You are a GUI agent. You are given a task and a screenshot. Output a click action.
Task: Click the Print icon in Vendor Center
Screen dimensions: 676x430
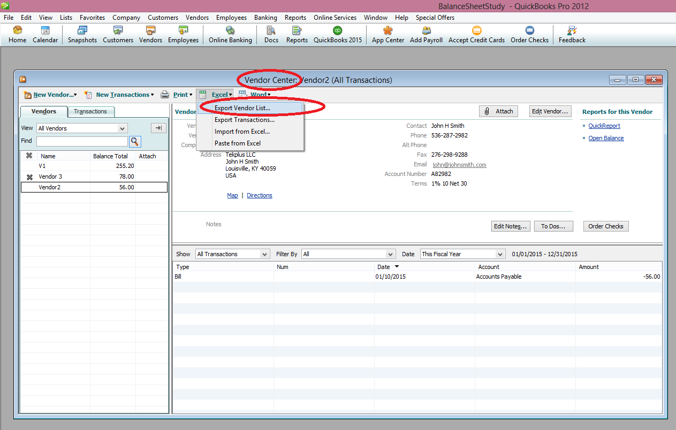(165, 94)
